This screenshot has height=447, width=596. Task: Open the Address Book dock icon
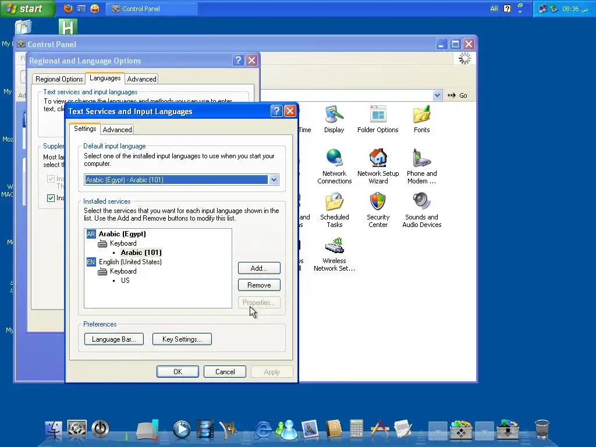click(x=334, y=429)
